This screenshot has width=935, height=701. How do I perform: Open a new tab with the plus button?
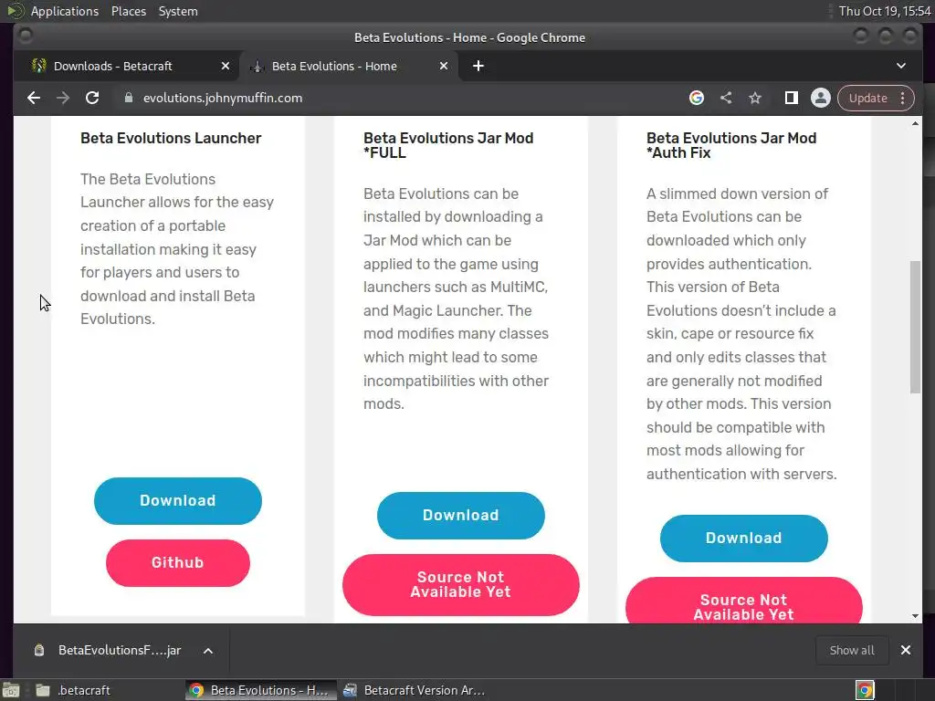tap(478, 66)
